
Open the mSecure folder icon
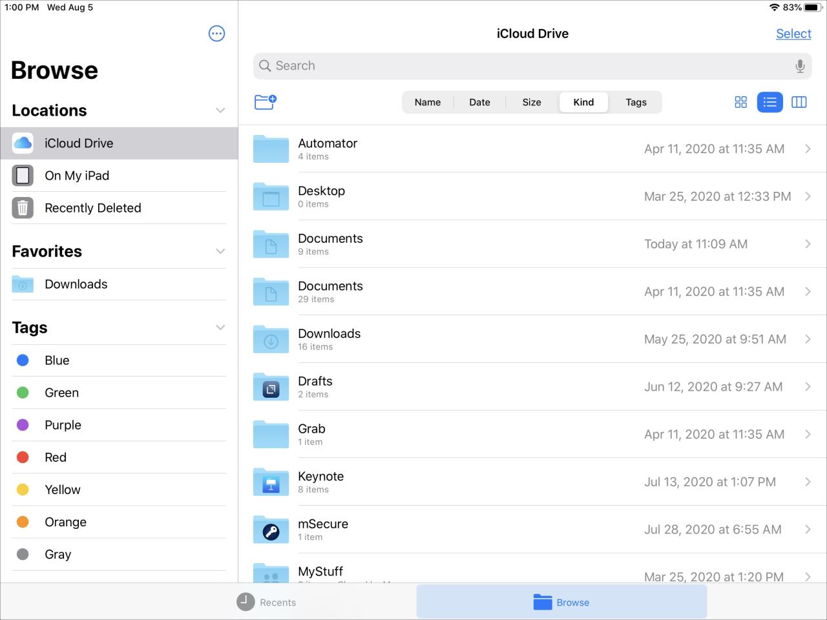pos(271,530)
